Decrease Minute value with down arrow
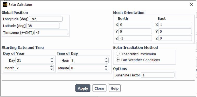This screenshot has height=97, width=197. pos(106,69)
